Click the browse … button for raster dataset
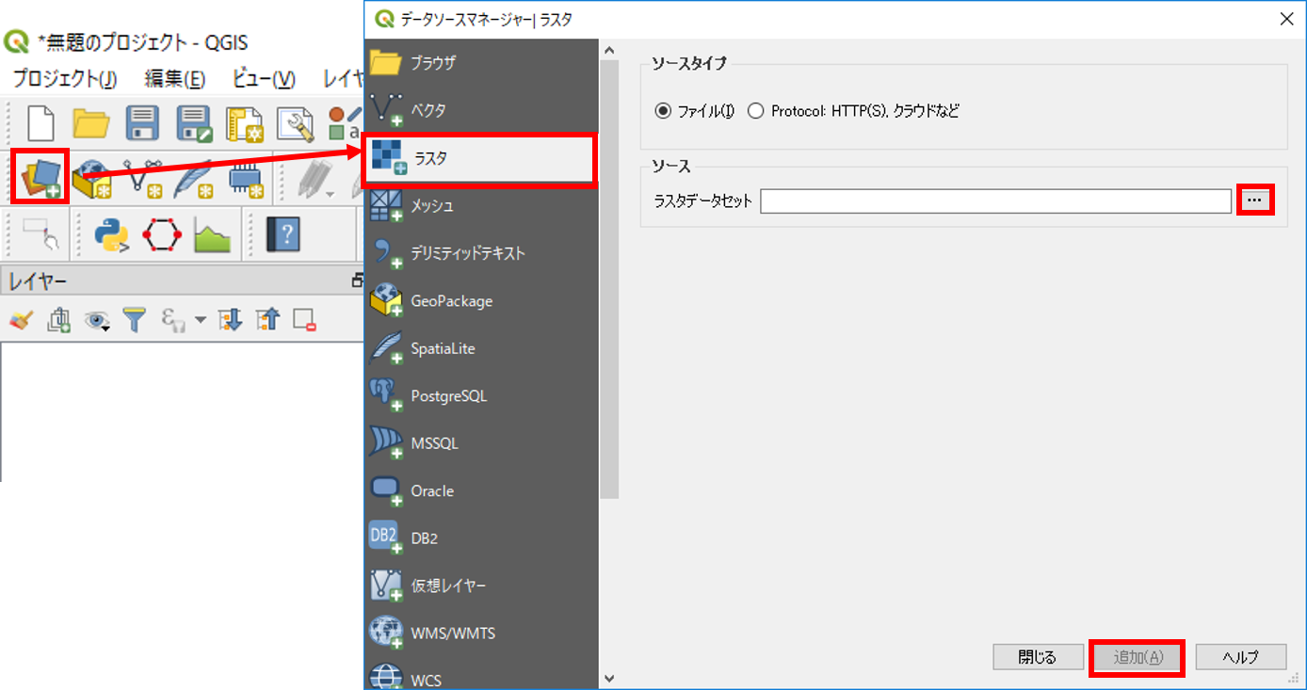 point(1254,201)
